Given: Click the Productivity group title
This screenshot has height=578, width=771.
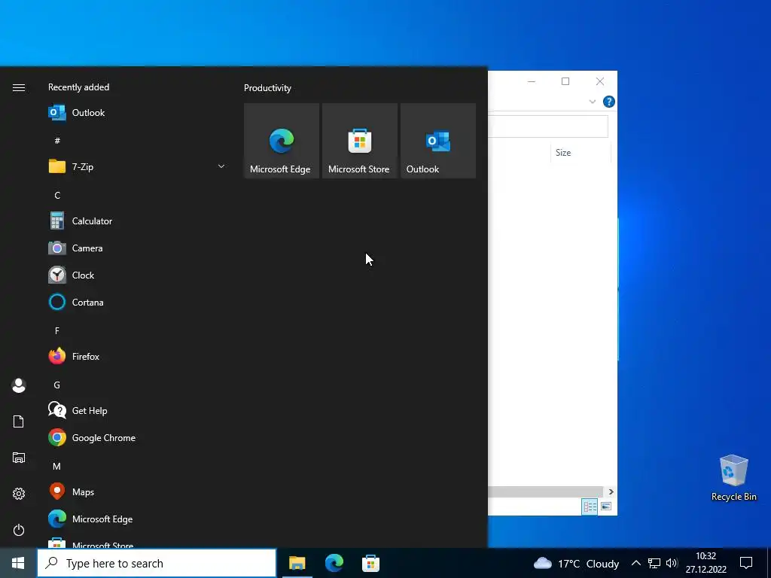Looking at the screenshot, I should point(267,88).
